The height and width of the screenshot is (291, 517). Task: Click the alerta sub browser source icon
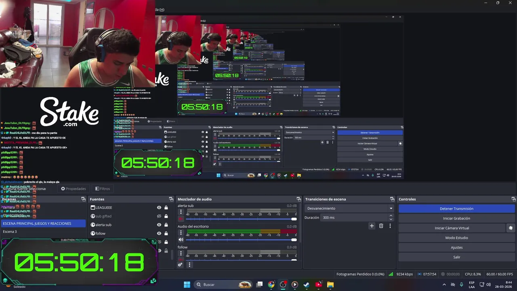(x=93, y=225)
